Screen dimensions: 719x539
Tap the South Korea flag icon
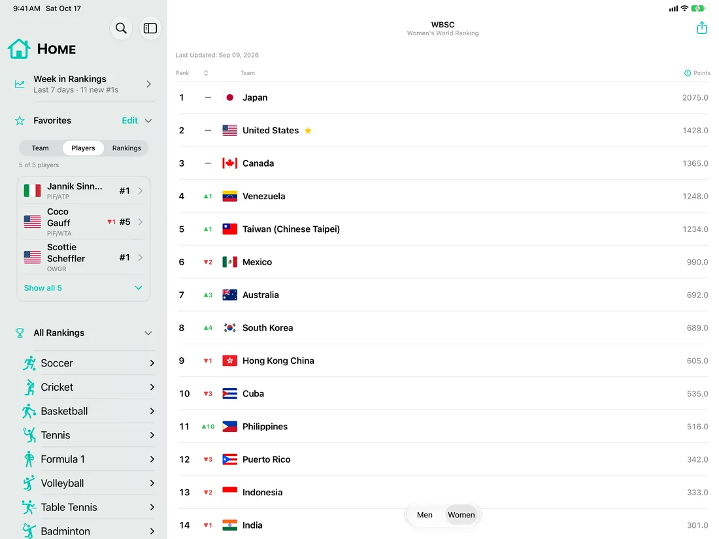tap(229, 328)
